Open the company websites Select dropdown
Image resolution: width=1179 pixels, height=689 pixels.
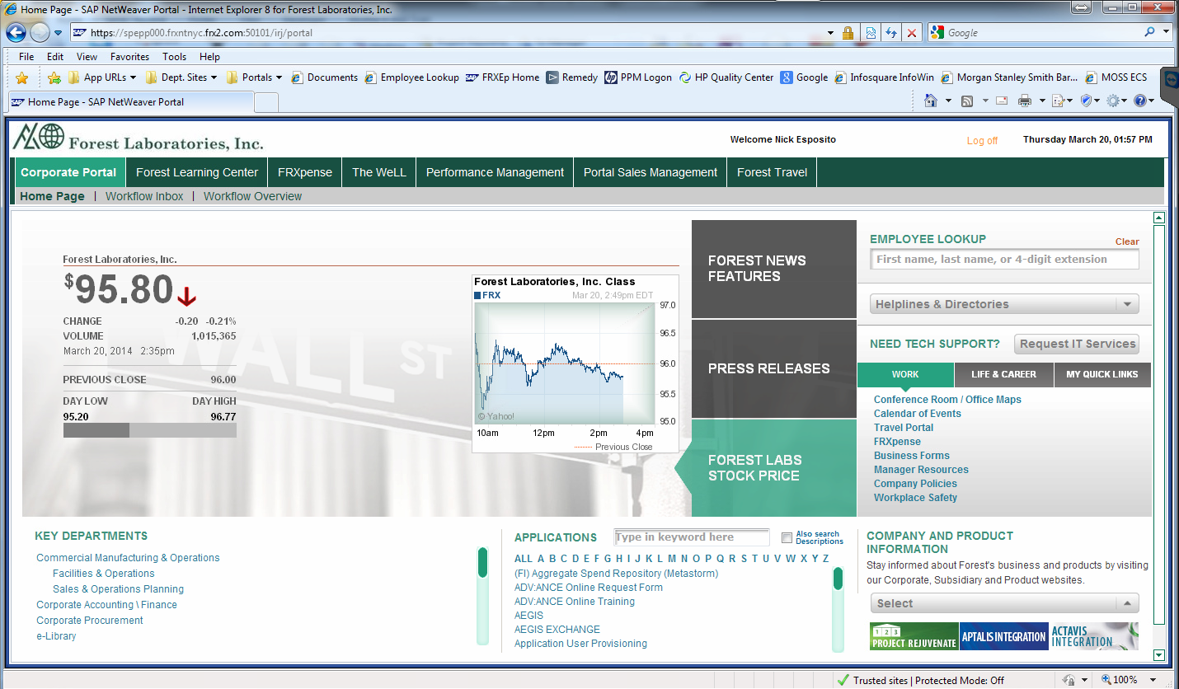pos(1004,603)
